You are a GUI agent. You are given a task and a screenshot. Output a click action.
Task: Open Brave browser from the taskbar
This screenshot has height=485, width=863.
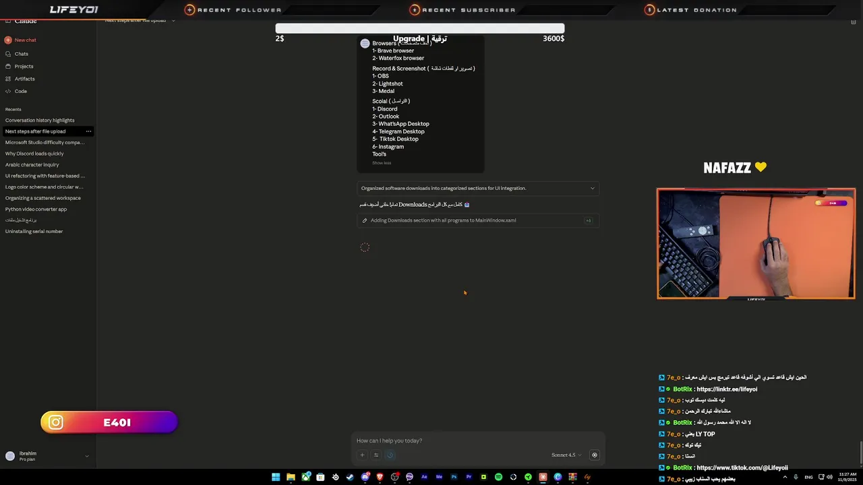380,477
